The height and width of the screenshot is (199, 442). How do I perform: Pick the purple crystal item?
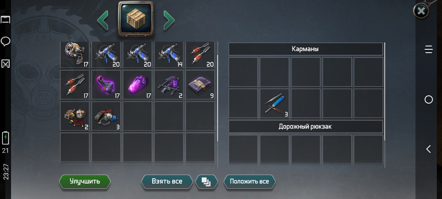[x=138, y=85]
